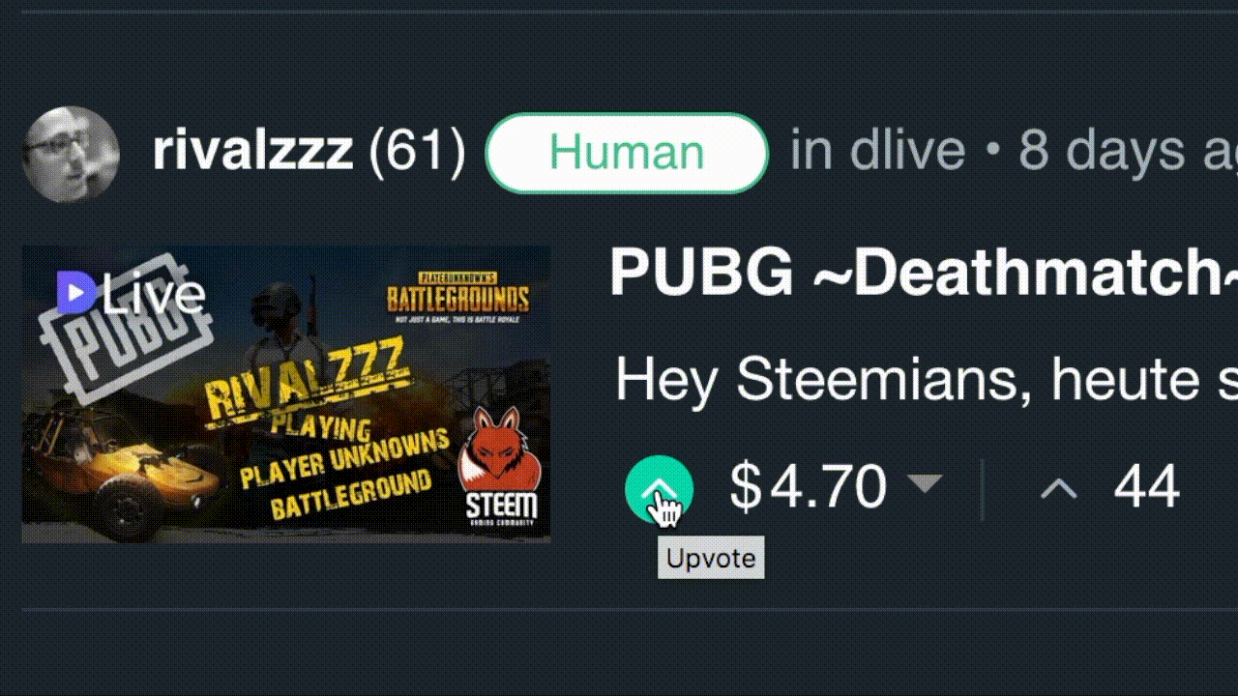Open rivalzzz's profile avatar picture
1238x696 pixels.
click(71, 154)
